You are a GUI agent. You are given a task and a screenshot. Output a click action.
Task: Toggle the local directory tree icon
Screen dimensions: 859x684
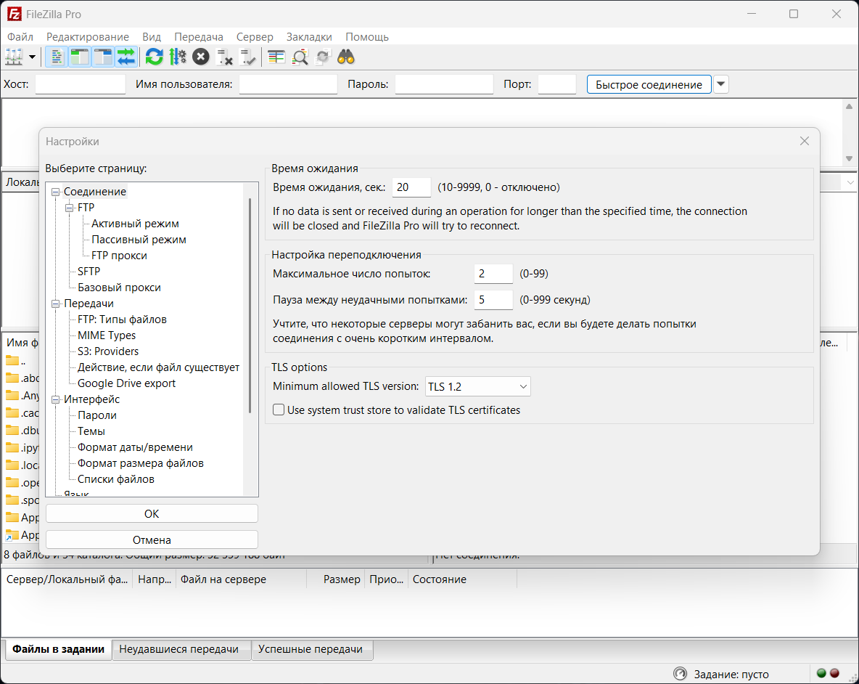pos(80,57)
